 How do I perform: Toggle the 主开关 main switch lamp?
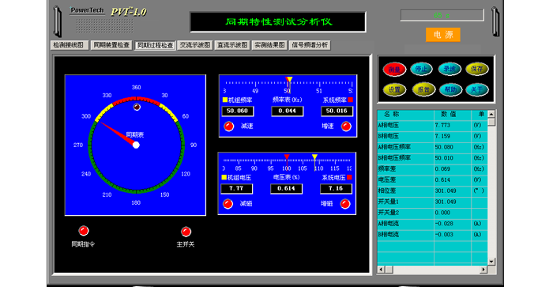pyautogui.click(x=186, y=232)
